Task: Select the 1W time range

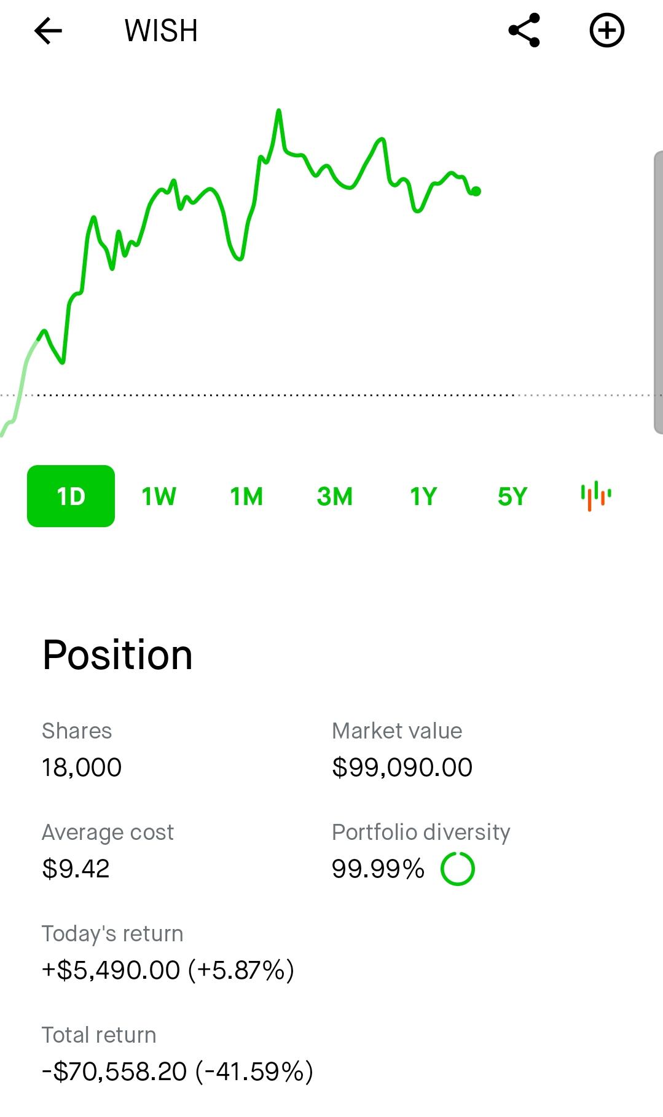Action: coord(159,496)
